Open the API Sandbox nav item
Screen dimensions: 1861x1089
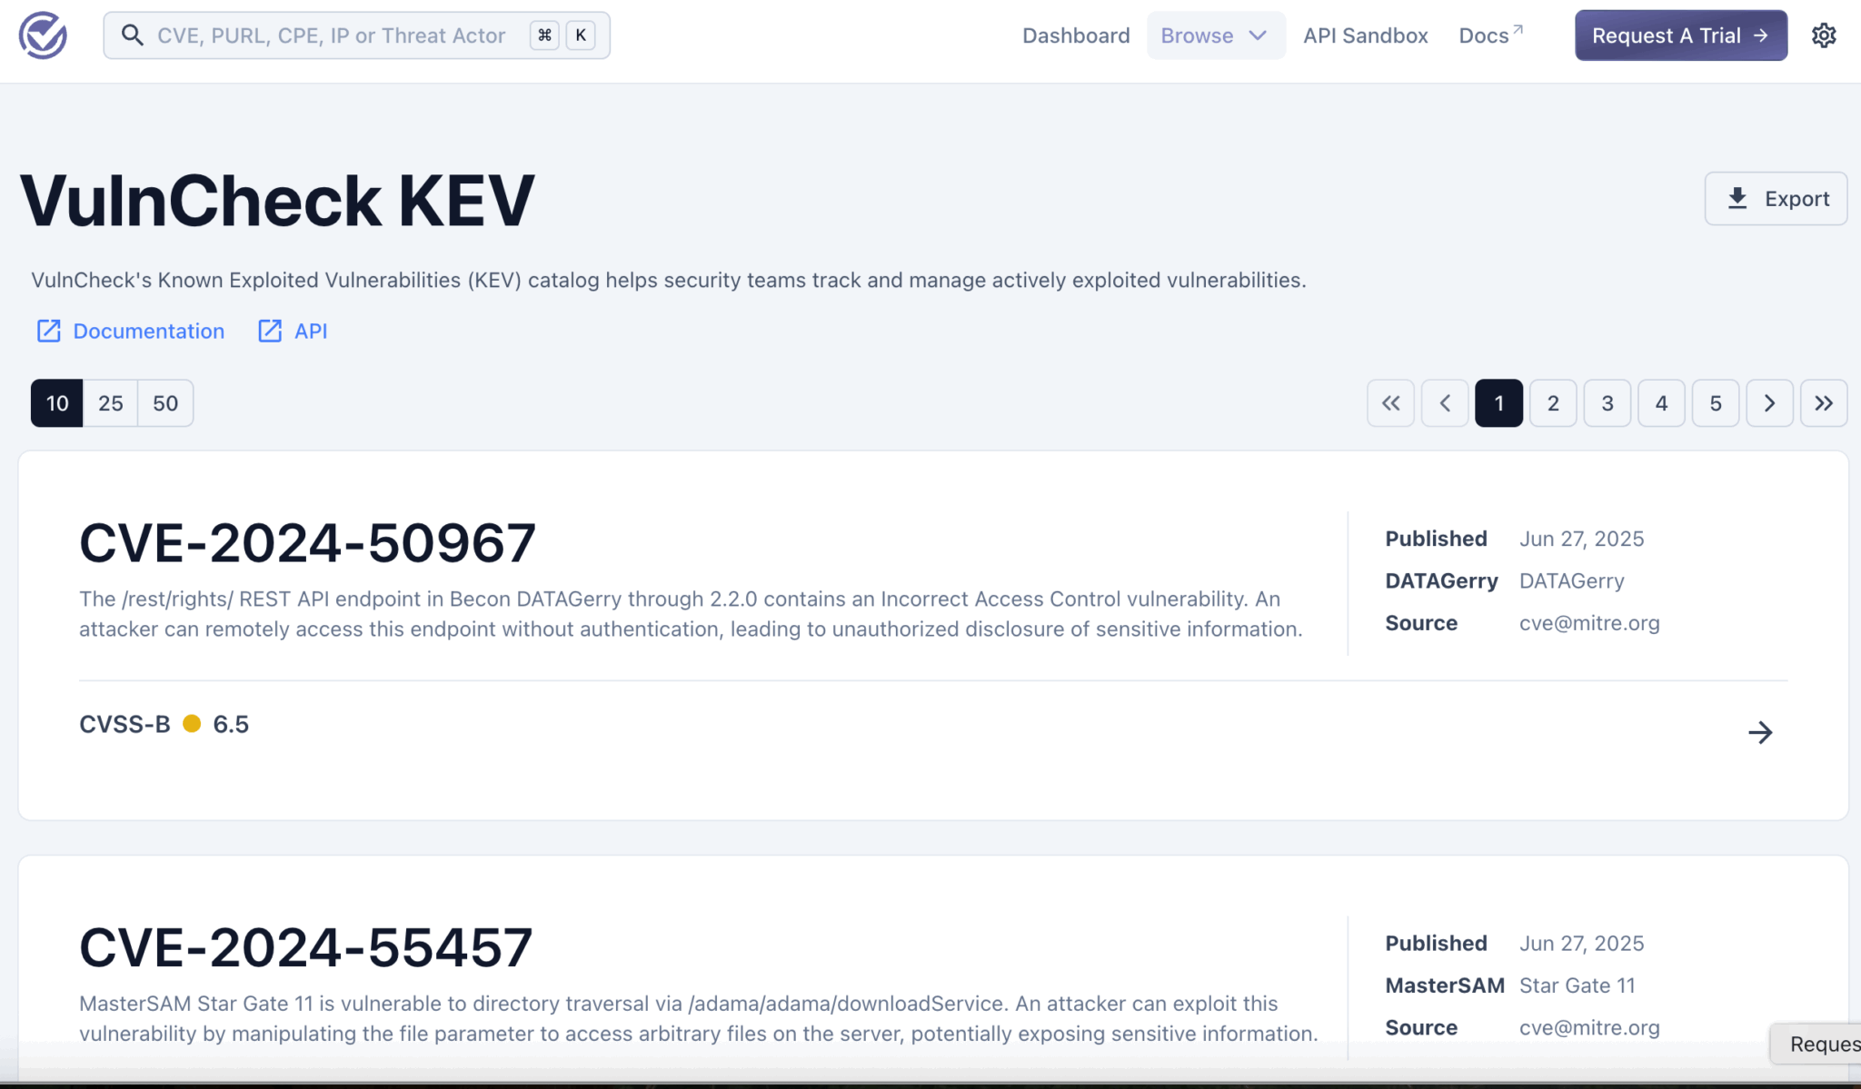(1365, 35)
